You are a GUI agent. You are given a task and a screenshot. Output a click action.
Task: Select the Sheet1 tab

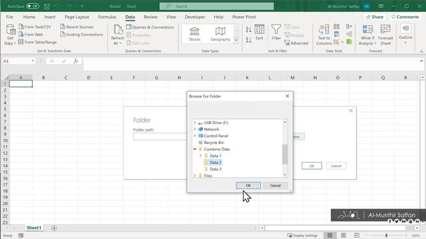pos(34,228)
